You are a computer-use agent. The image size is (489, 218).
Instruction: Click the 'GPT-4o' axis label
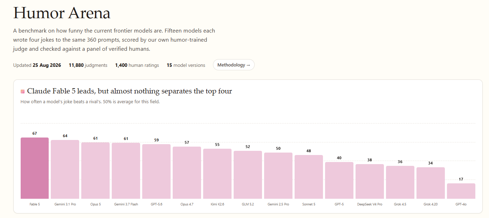coord(461,204)
